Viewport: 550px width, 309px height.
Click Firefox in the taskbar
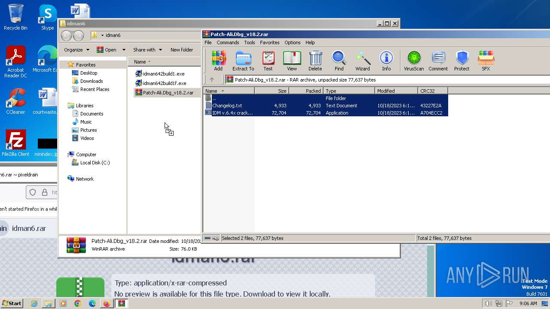107,303
